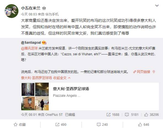
Task: Click the crown badge beside the username
Action: (44, 8)
